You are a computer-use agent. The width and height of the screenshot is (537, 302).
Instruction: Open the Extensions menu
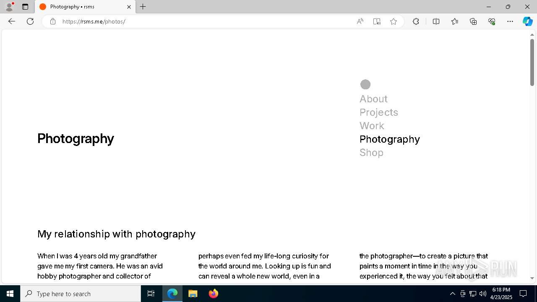[x=416, y=21]
